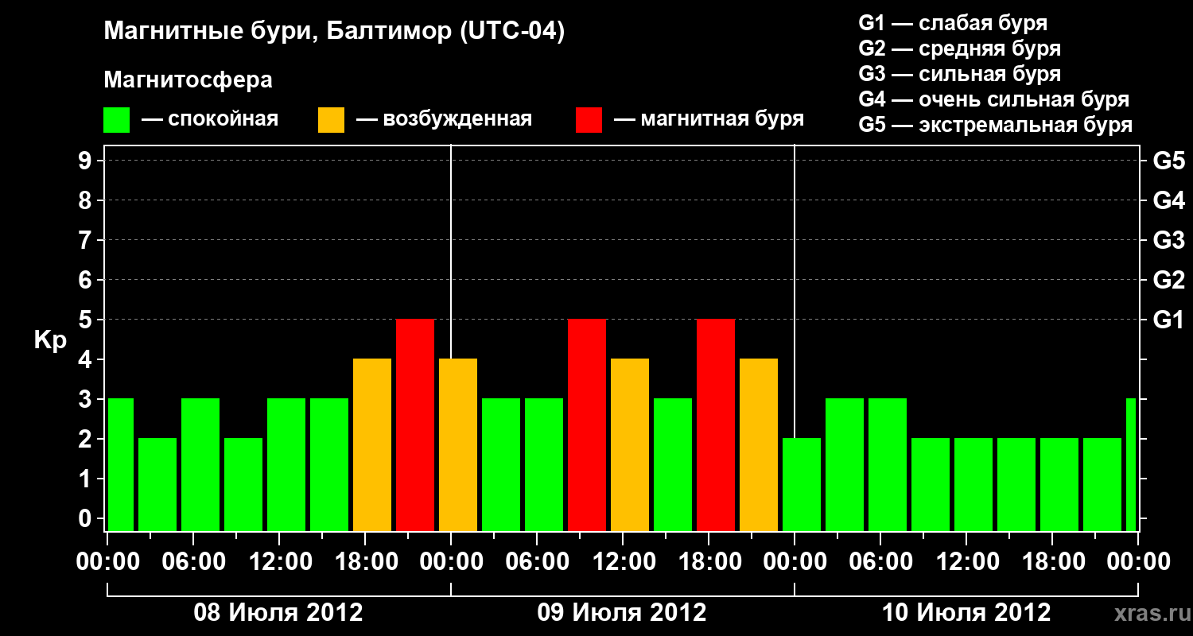
Task: Click the narrow last green bar on 10 July
Action: click(1131, 465)
